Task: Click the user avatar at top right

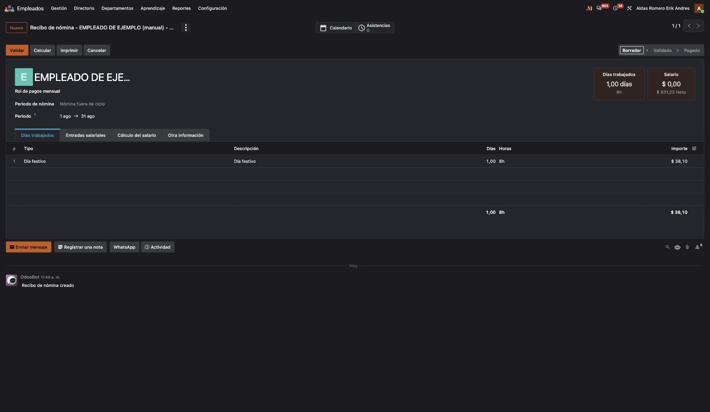Action: (699, 8)
